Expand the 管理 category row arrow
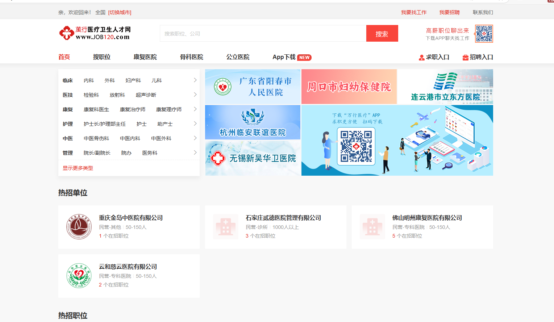Image resolution: width=554 pixels, height=322 pixels. pos(195,152)
